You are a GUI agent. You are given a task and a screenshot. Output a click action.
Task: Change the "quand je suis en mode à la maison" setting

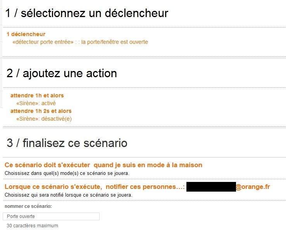click(148, 165)
